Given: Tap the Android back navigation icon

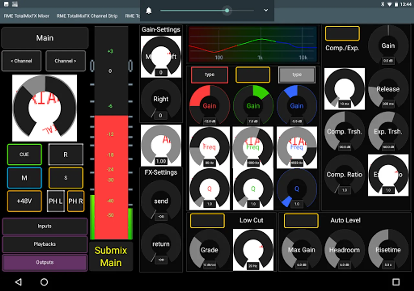Looking at the screenshot, I should (x=18, y=282).
